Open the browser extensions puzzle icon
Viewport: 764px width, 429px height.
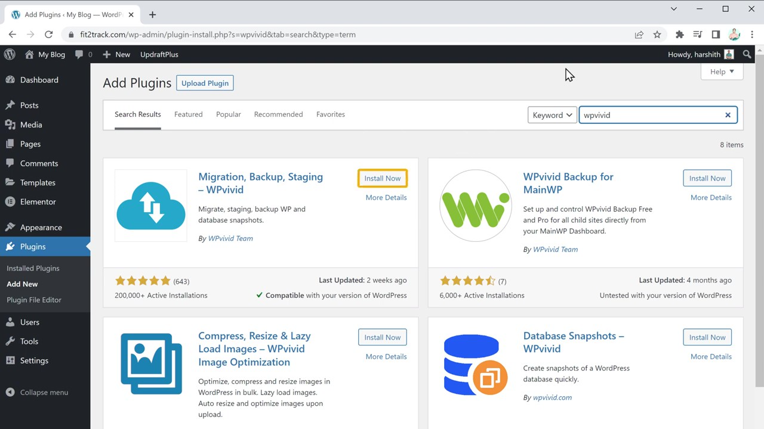pyautogui.click(x=679, y=35)
